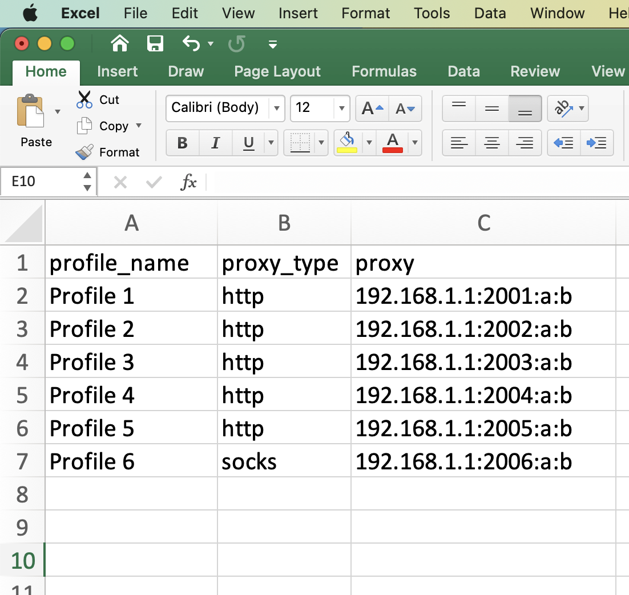Save the workbook with the floppy disk icon
The height and width of the screenshot is (595, 629).
point(155,43)
